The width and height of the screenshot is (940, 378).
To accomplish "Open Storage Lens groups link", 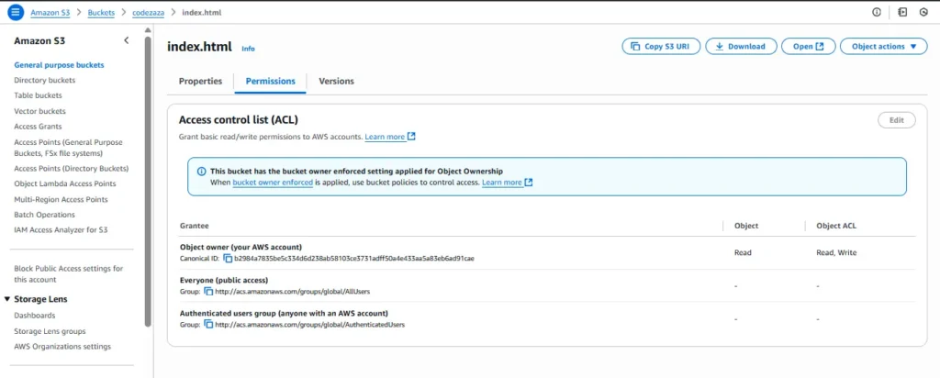I will click(x=50, y=330).
